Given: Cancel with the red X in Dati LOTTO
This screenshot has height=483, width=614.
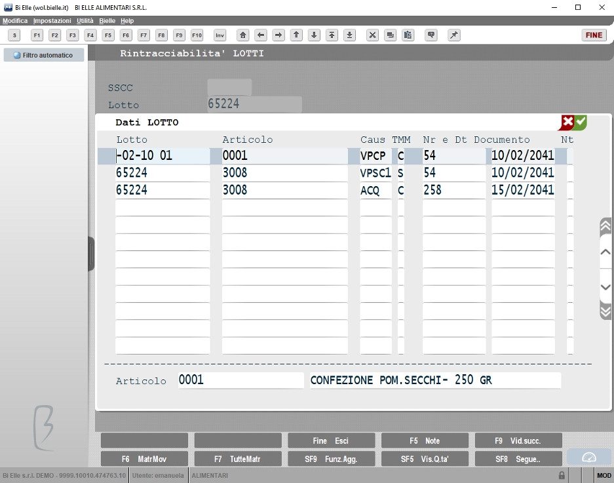Looking at the screenshot, I should [x=567, y=122].
